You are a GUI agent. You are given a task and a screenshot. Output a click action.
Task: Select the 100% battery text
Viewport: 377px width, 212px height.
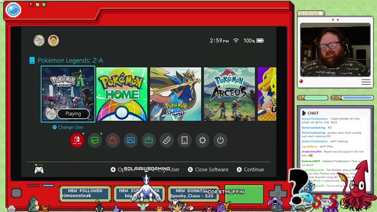coord(249,41)
